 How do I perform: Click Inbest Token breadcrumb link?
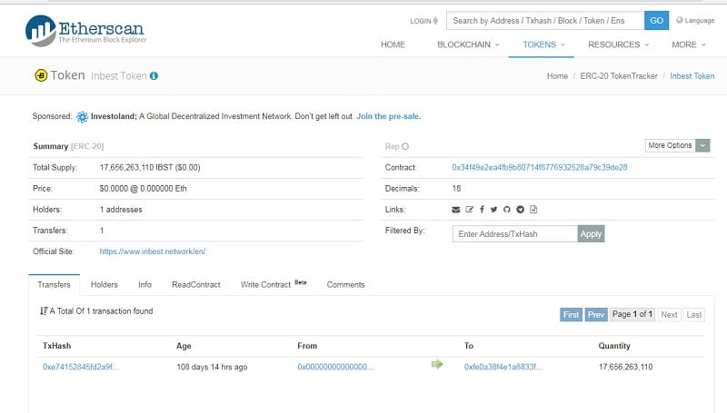[692, 76]
